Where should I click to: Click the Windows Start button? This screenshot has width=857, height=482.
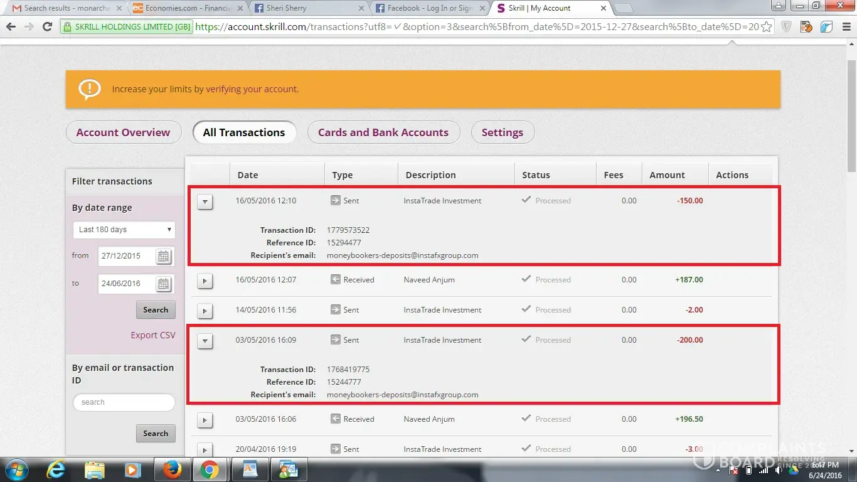coord(17,469)
